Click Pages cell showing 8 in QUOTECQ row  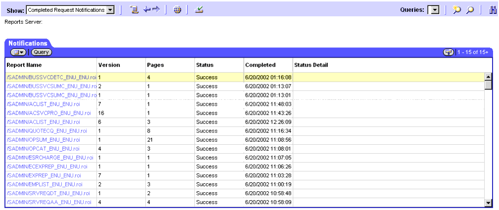[170, 131]
